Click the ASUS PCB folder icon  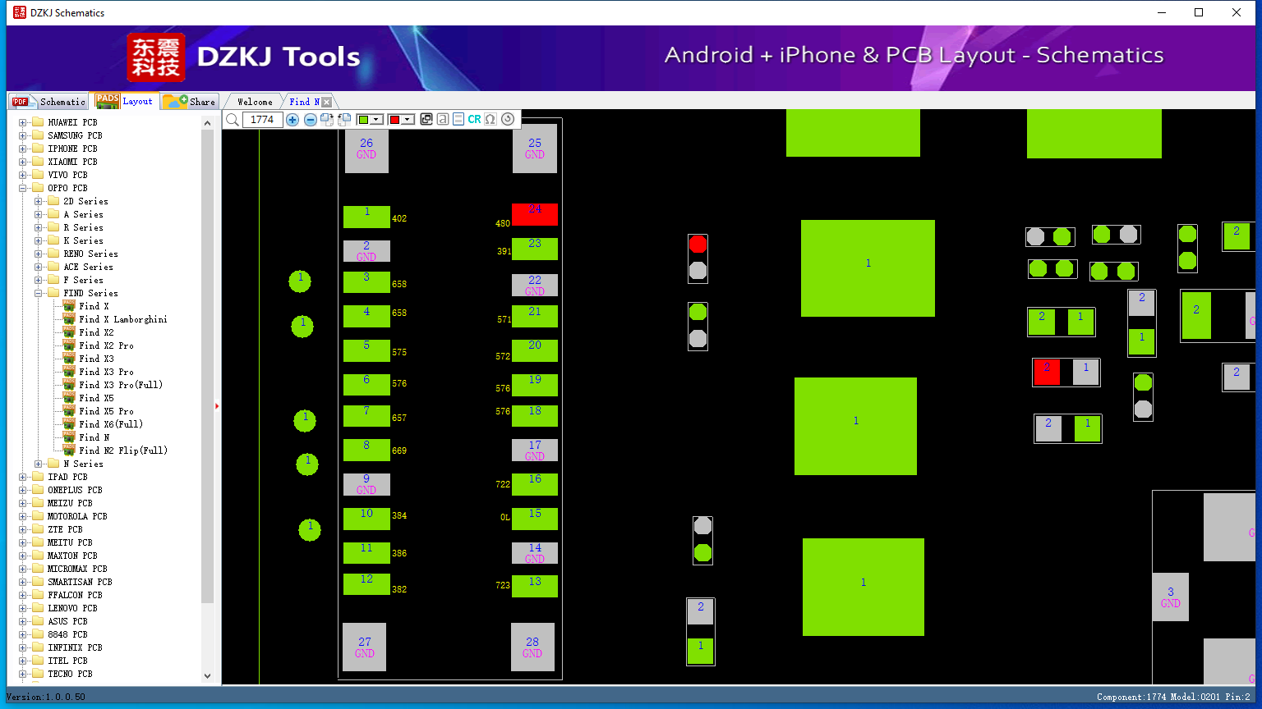tap(38, 621)
